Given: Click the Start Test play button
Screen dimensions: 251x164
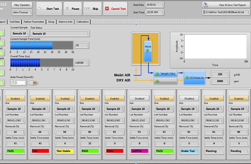Looking at the screenshot, I should [48, 9].
